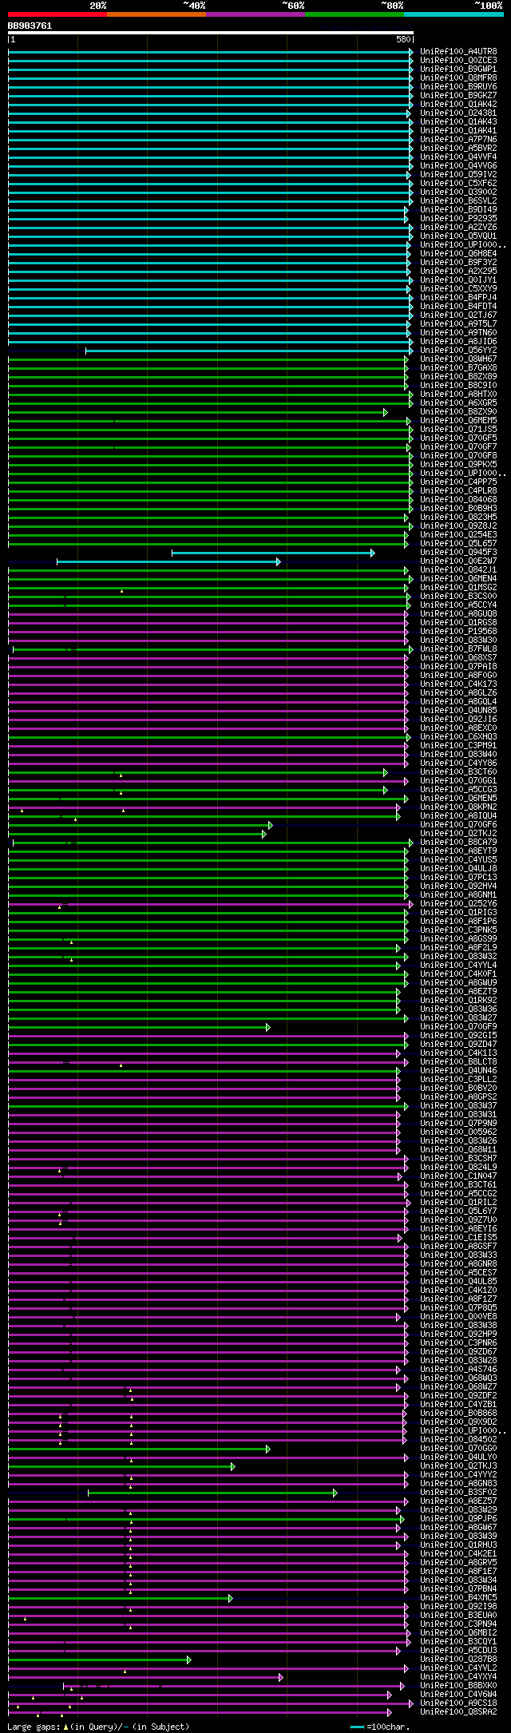Select label UniRef100_B8BXK0
This screenshot has width=511, height=1733.
point(458,1686)
